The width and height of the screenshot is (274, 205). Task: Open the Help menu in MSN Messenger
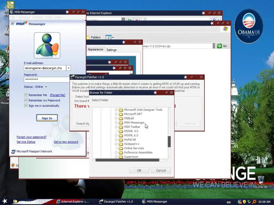tap(58, 17)
